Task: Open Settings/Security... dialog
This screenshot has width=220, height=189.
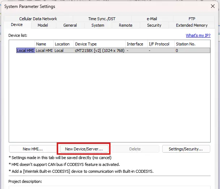Action: tap(186, 149)
